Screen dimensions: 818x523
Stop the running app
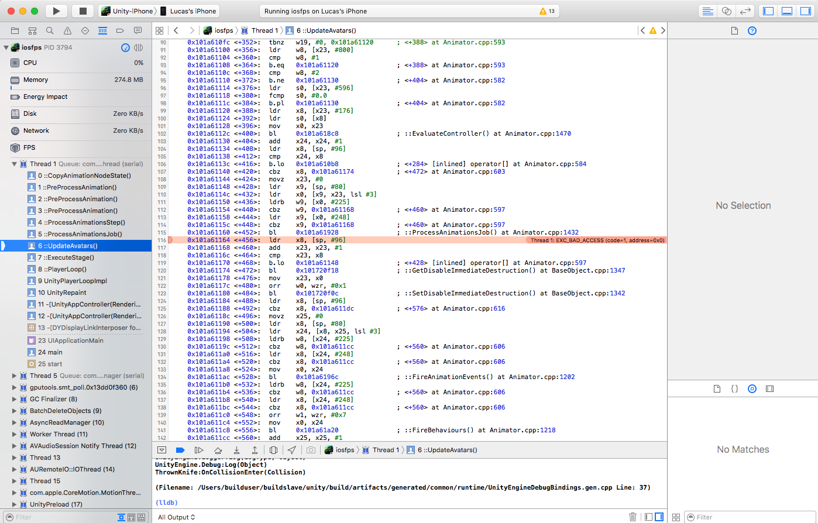click(83, 11)
